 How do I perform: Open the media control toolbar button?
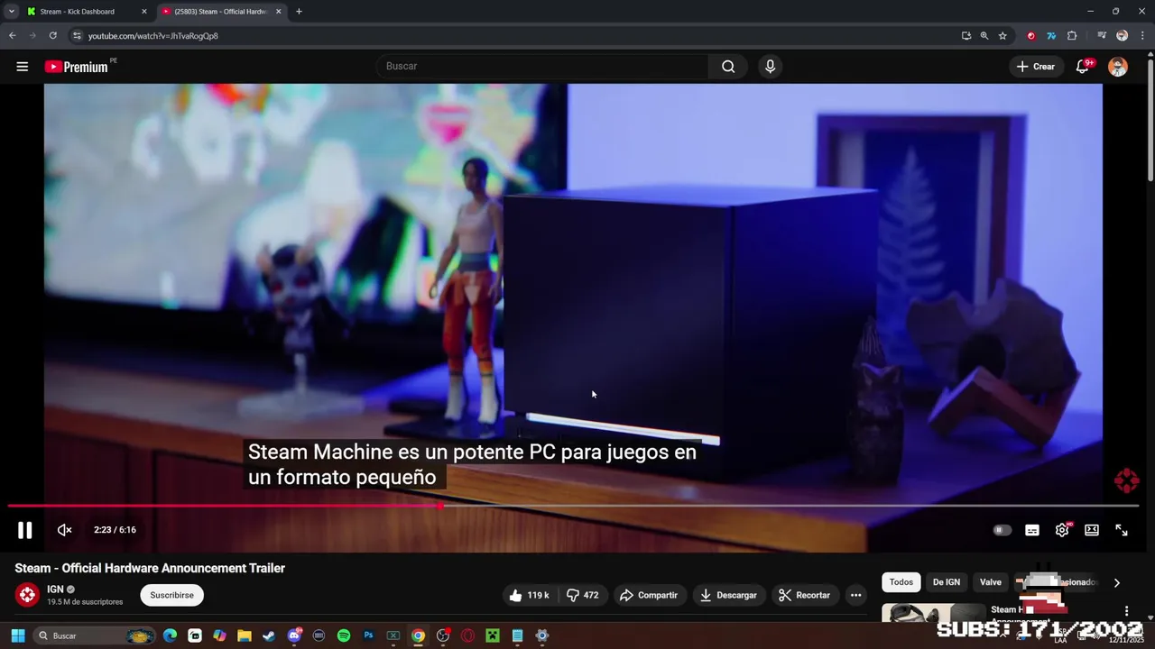[x=1102, y=36]
